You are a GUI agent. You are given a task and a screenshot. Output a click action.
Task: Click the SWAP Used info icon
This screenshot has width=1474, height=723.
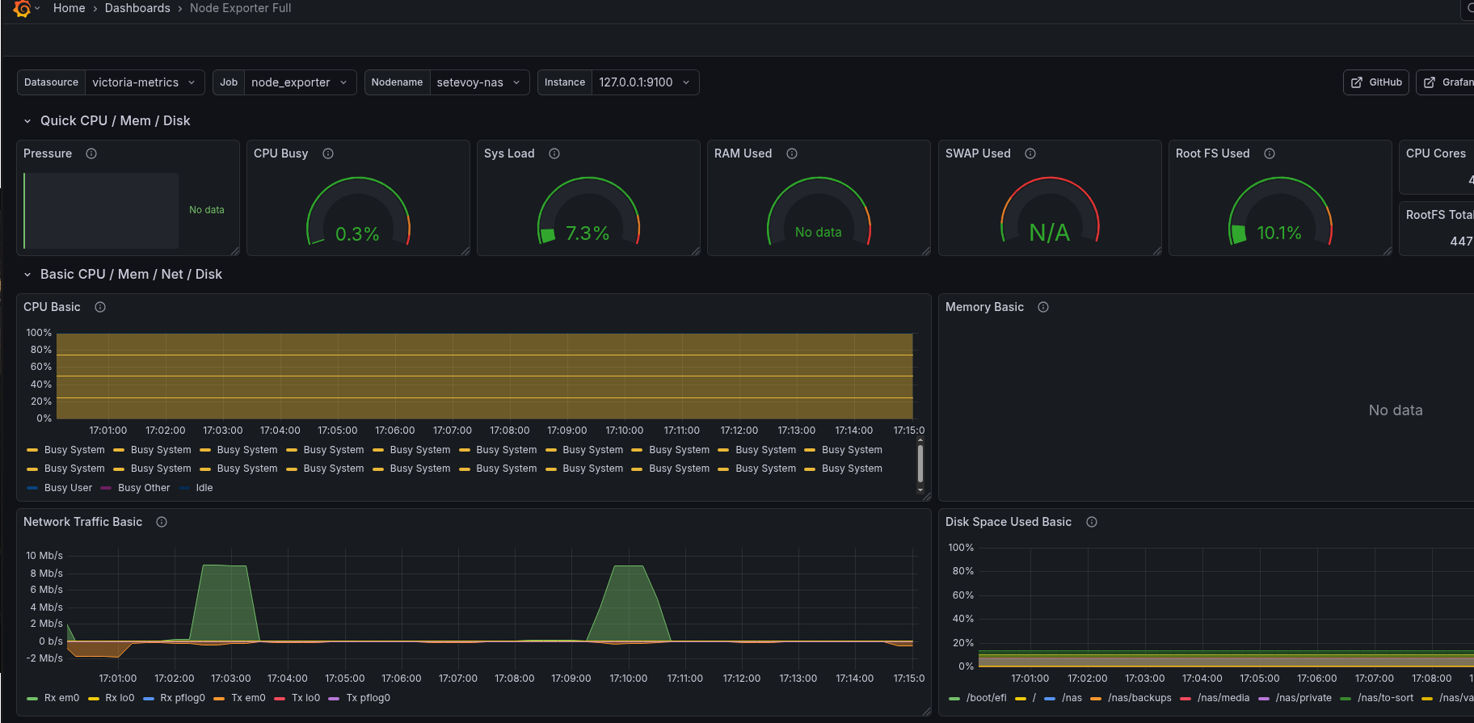1030,153
